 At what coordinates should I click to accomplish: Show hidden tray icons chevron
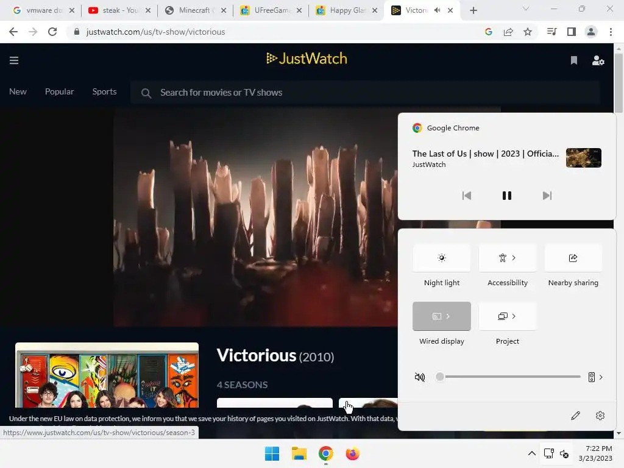(x=531, y=453)
